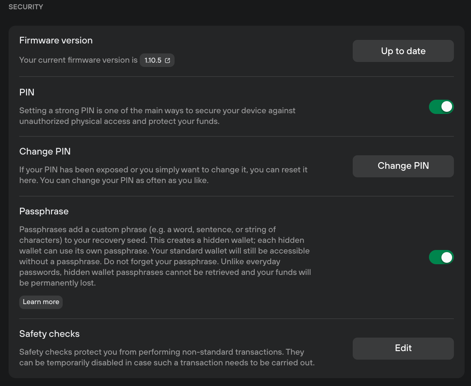This screenshot has height=386, width=471.
Task: Click the strong PIN description text
Action: (x=157, y=116)
